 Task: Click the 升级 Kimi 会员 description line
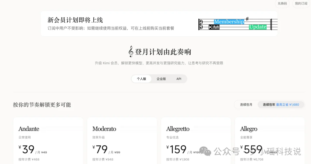159,63
